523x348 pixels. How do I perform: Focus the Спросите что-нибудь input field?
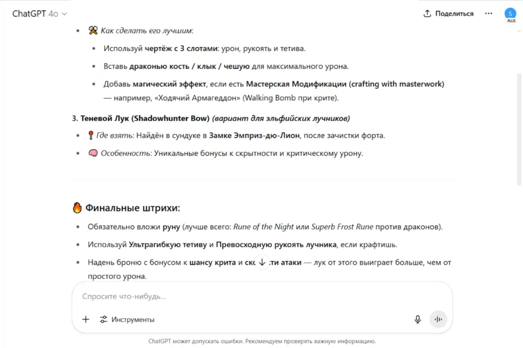260,297
